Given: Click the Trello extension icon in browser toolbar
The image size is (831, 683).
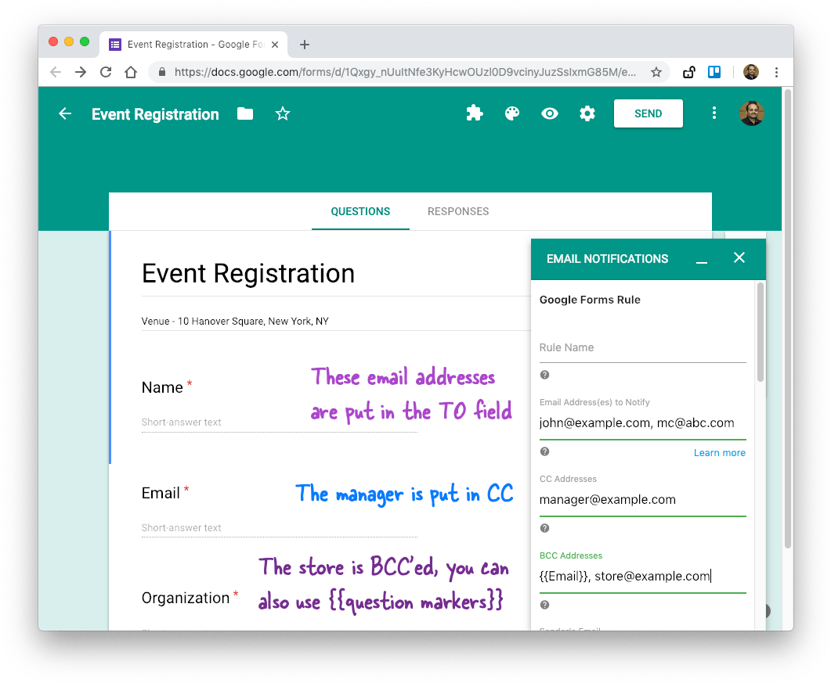Looking at the screenshot, I should (x=714, y=72).
